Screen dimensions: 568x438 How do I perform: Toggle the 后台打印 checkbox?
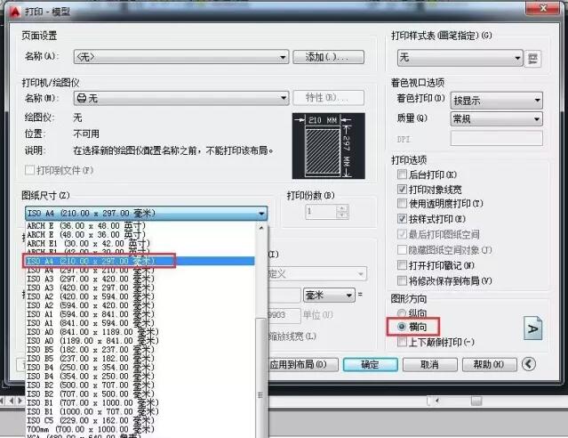(402, 174)
